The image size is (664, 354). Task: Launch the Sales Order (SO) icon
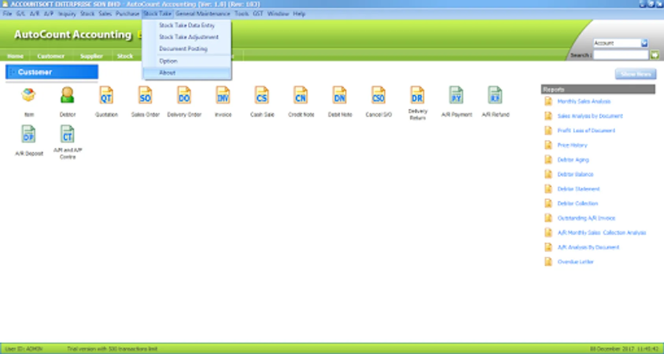coord(145,95)
